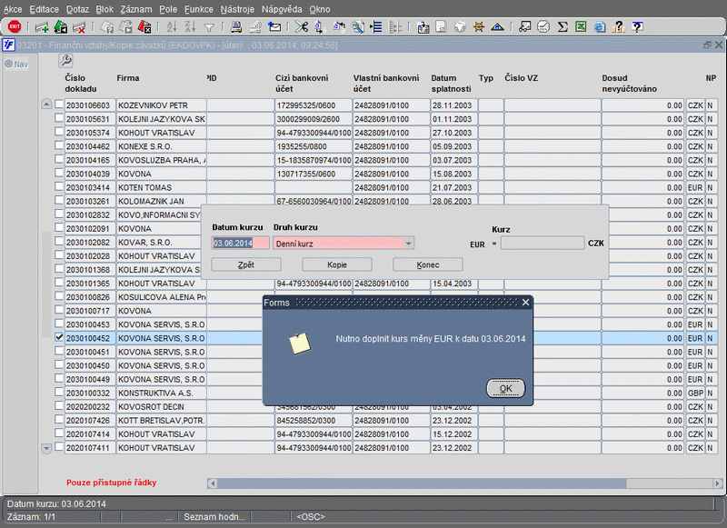This screenshot has width=727, height=528.
Task: Open the Záznam menu
Action: tap(135, 9)
